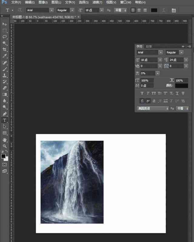Toggle Quick Mask mode
Image resolution: width=194 pixels, height=242 pixels.
[x=5, y=165]
